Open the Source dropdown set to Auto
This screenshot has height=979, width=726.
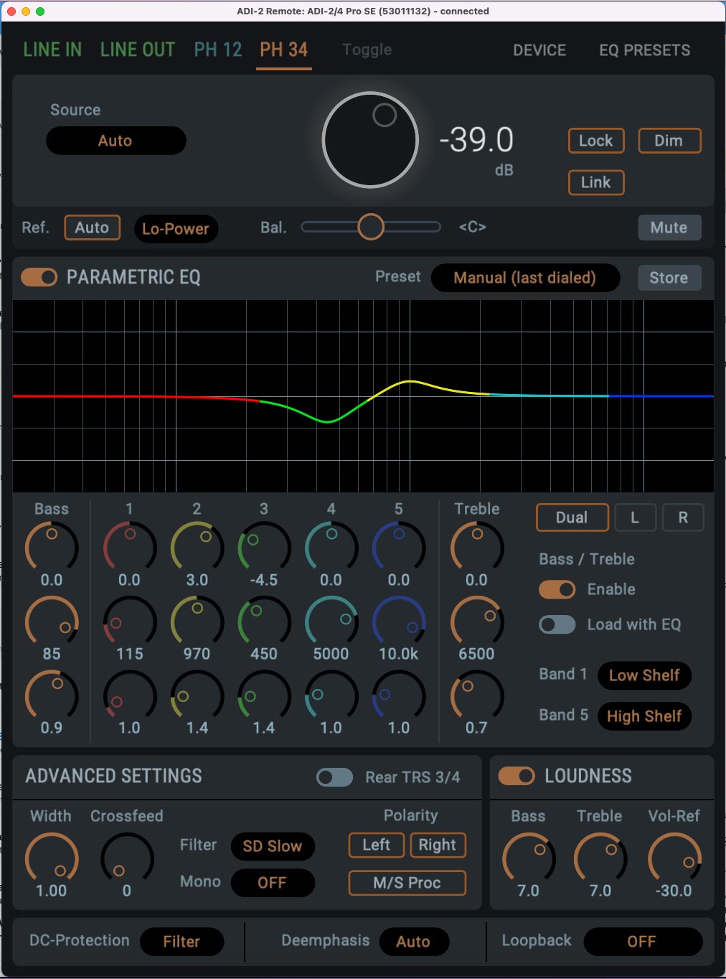click(116, 141)
